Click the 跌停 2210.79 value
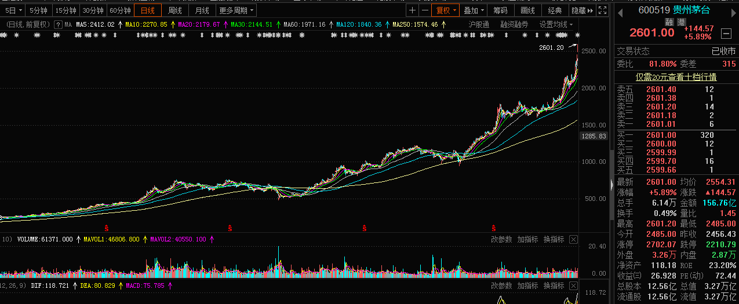739x304 pixels. point(721,244)
